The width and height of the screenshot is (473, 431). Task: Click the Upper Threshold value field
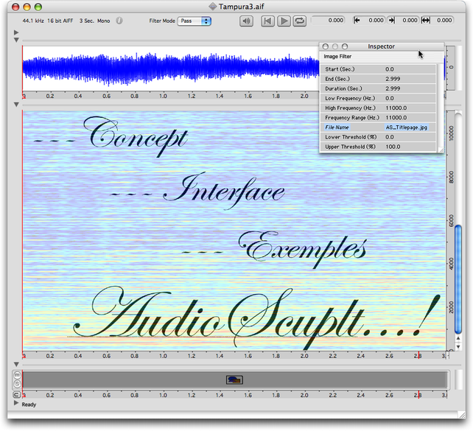410,147
